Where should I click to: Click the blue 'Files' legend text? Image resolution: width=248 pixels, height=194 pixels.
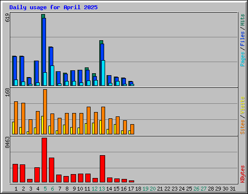point(242,39)
